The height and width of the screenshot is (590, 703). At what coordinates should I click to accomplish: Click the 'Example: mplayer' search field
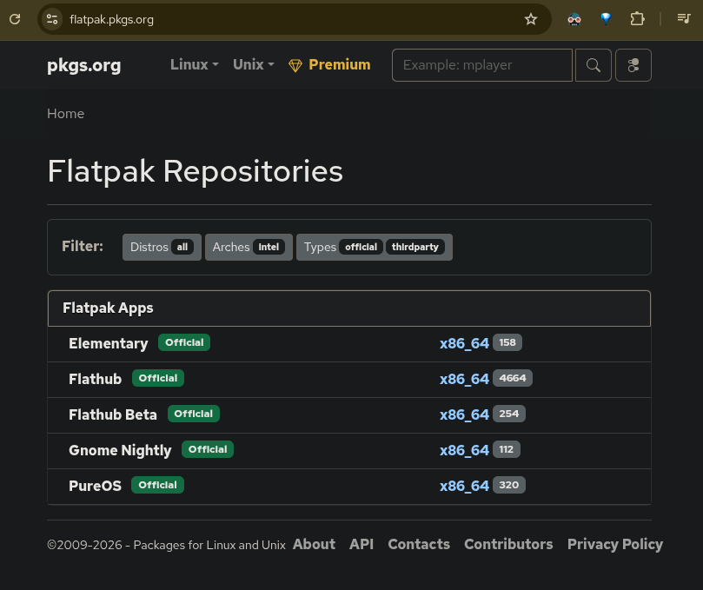482,65
